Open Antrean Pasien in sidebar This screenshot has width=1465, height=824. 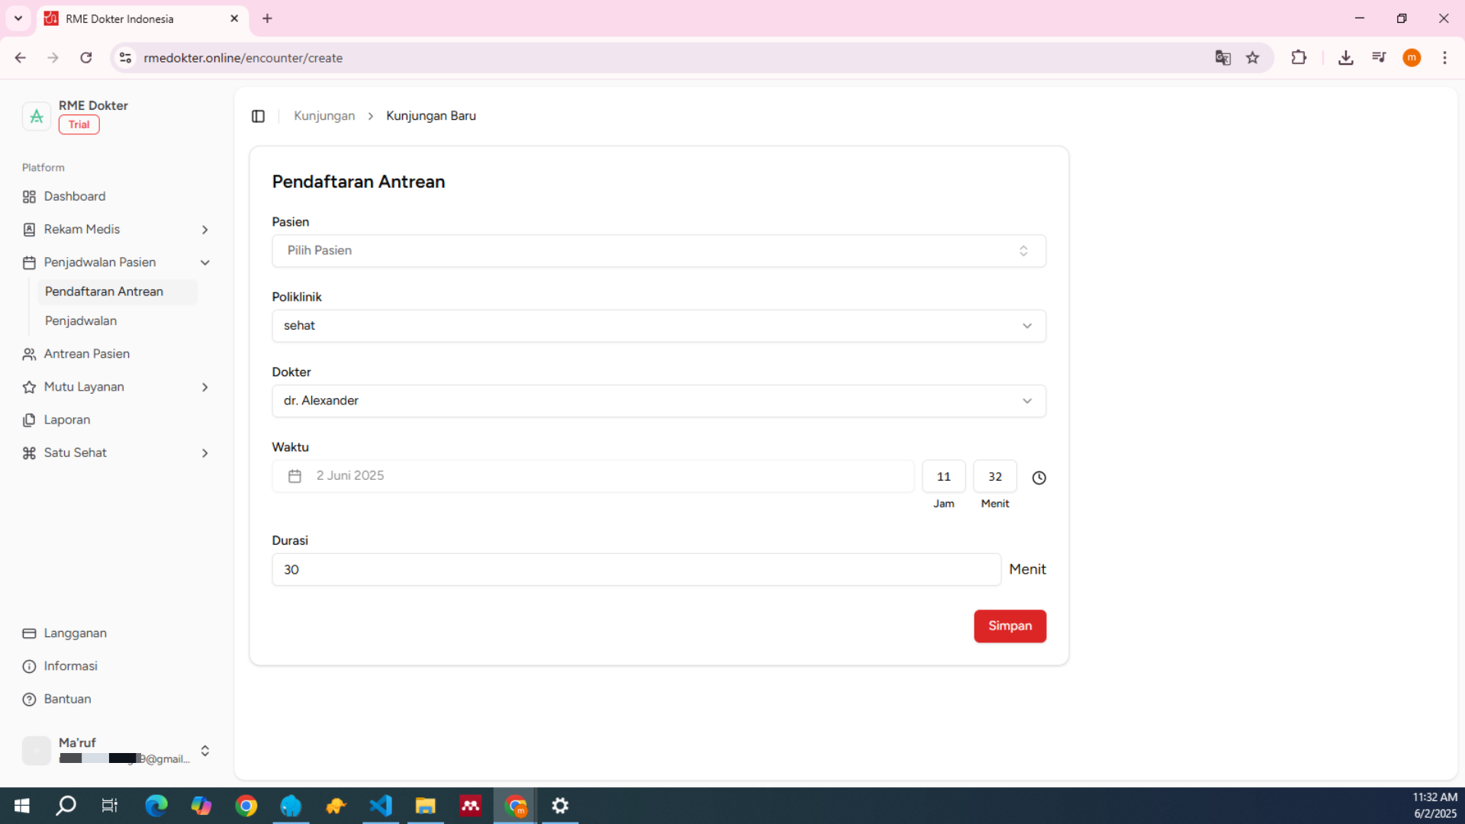click(x=86, y=354)
